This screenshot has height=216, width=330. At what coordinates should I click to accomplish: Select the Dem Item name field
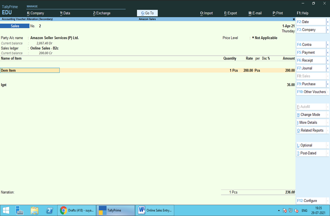30,70
